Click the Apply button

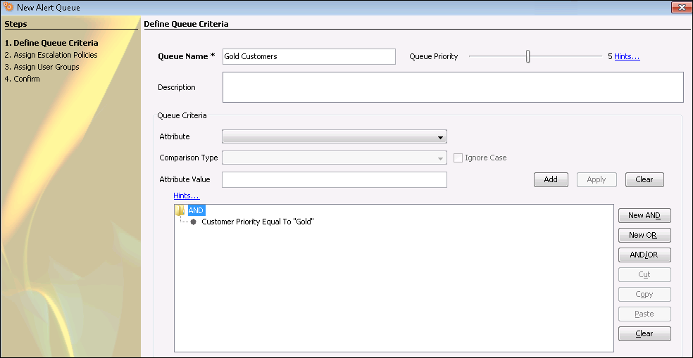(597, 179)
